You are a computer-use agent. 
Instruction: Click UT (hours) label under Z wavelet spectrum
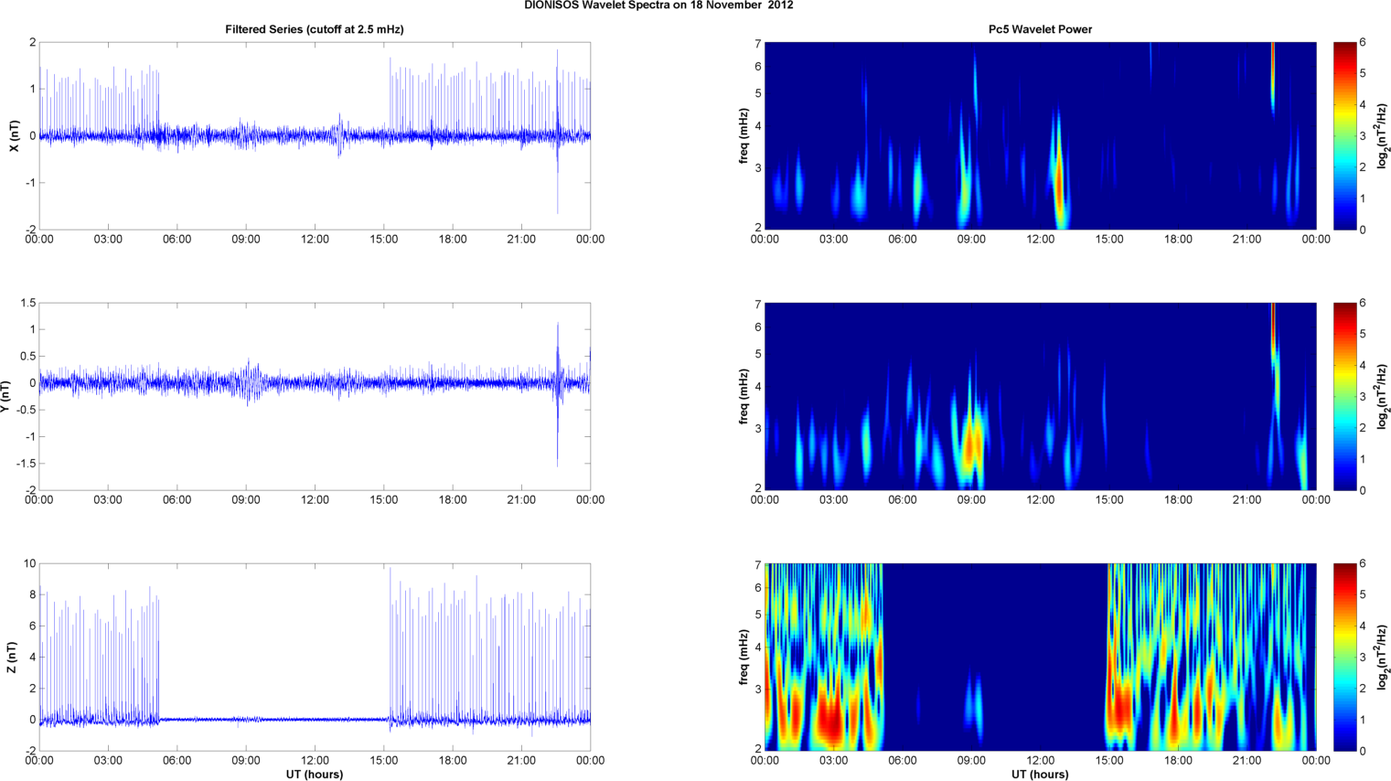click(x=1040, y=774)
